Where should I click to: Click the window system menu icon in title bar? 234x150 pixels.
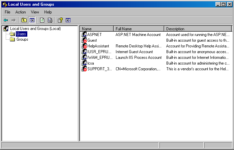click(5, 4)
